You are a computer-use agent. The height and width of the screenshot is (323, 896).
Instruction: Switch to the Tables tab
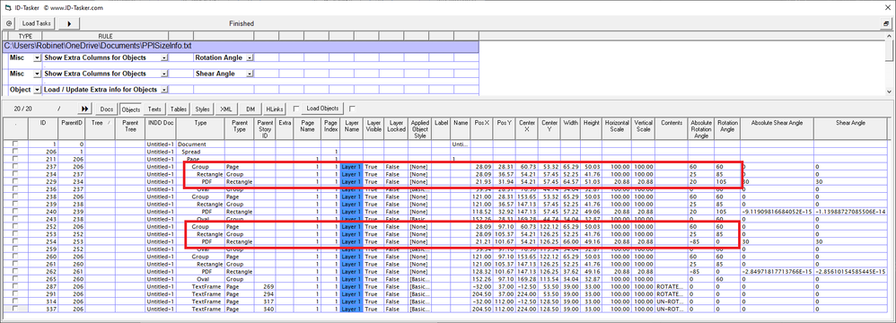(179, 109)
